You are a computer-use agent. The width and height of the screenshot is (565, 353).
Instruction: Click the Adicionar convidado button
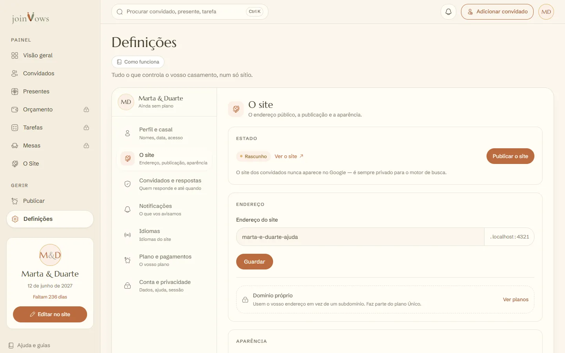point(497,12)
